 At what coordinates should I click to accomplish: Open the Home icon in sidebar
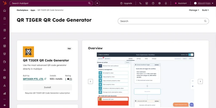pyautogui.click(x=5, y=11)
